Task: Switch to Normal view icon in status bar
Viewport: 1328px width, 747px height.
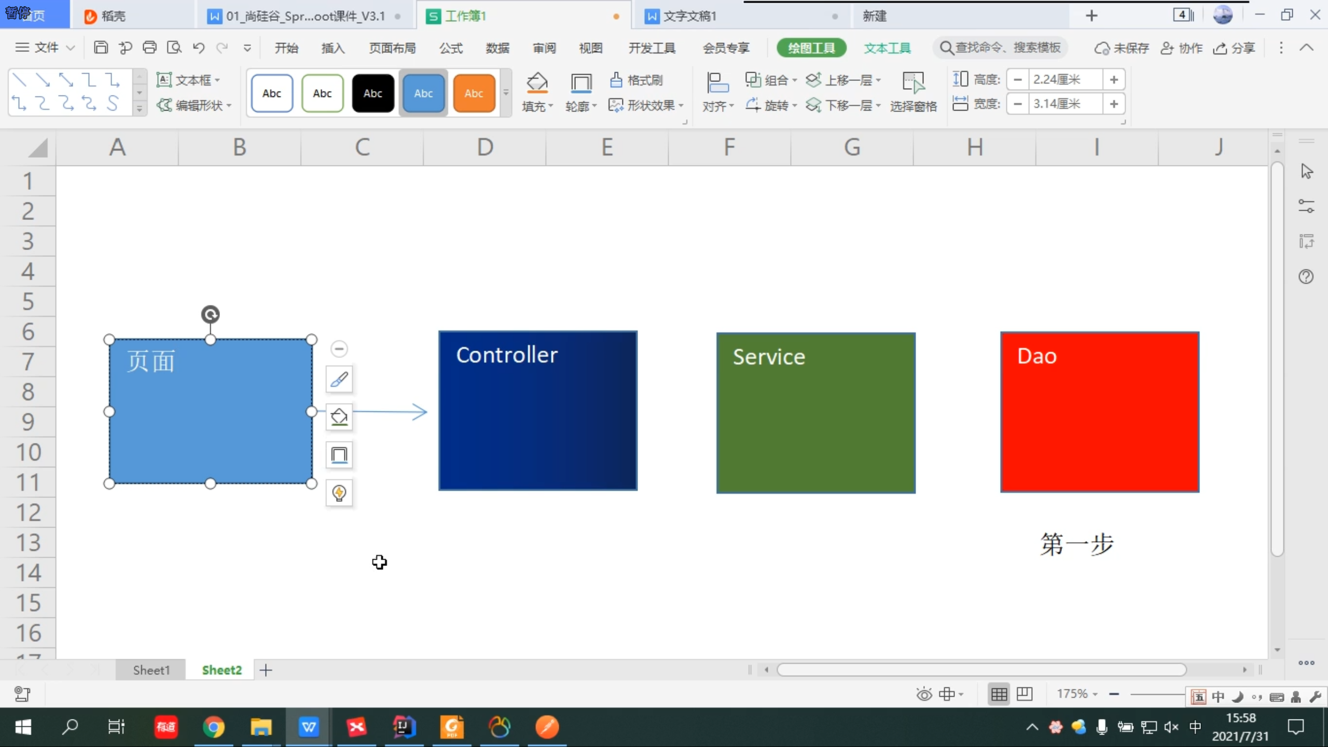Action: pyautogui.click(x=999, y=694)
